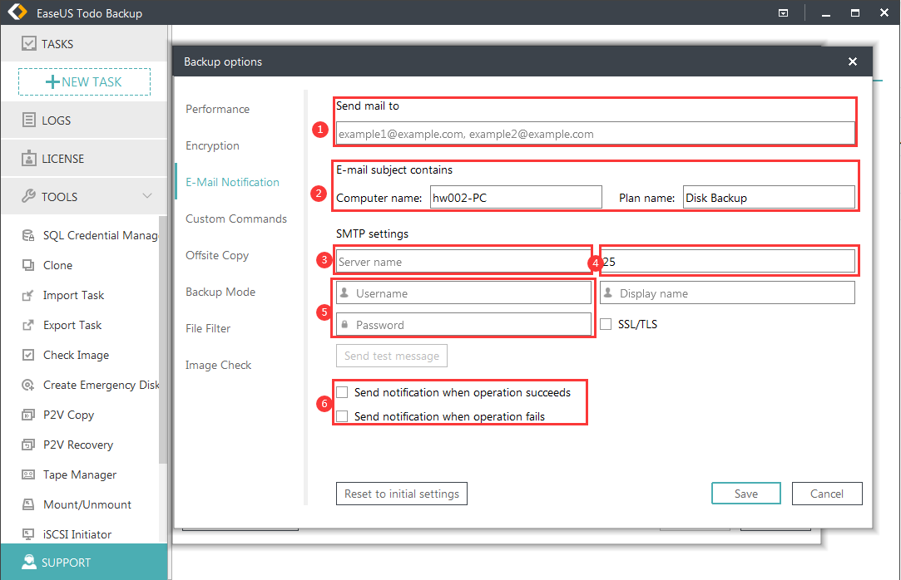Click the Logs document icon
901x580 pixels.
29,120
